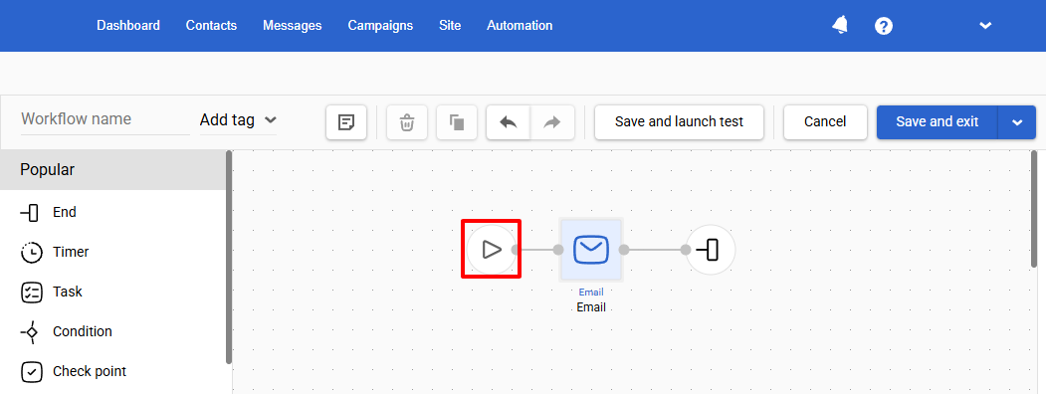Click Save and exit

[938, 122]
